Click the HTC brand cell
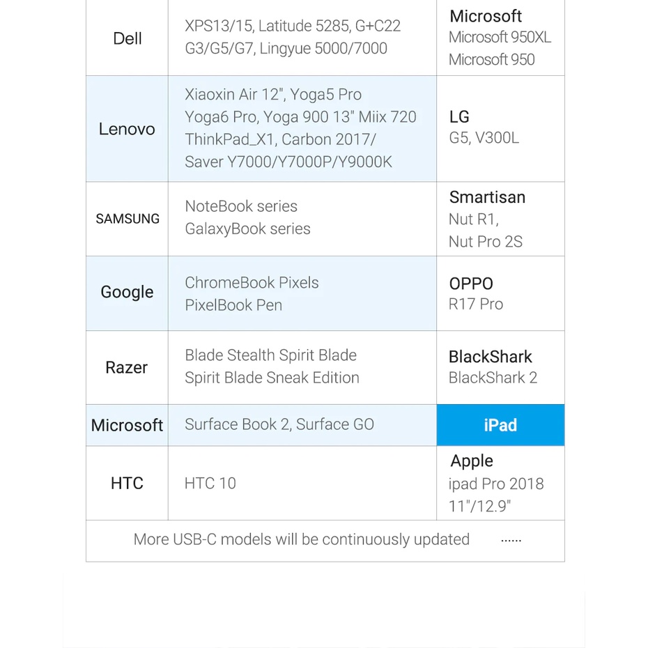The width and height of the screenshot is (648, 648). tap(127, 483)
